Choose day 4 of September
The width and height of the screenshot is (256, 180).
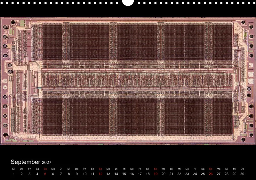(x=37, y=174)
